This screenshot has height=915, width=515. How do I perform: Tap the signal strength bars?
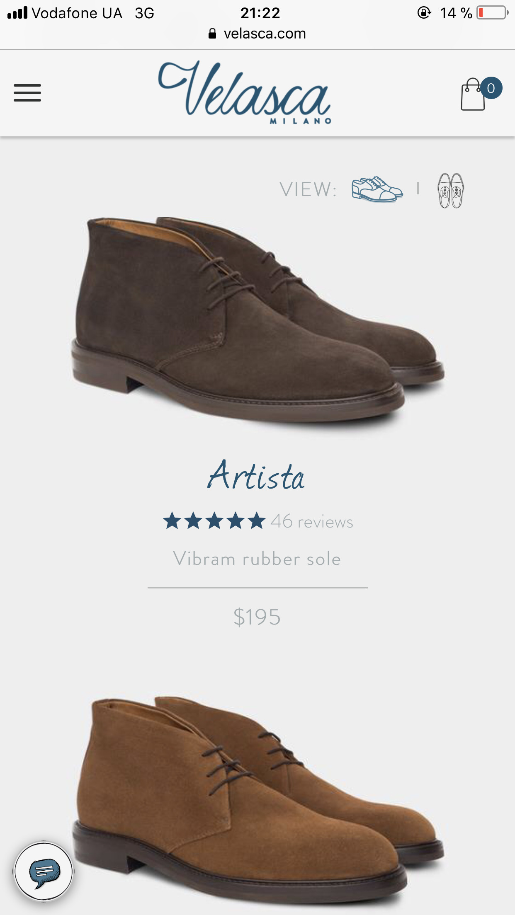coord(17,13)
